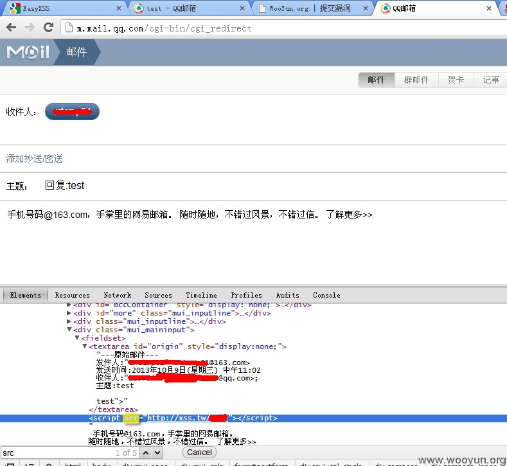Click the address bar URL field
This screenshot has height=466, width=507.
(285, 28)
